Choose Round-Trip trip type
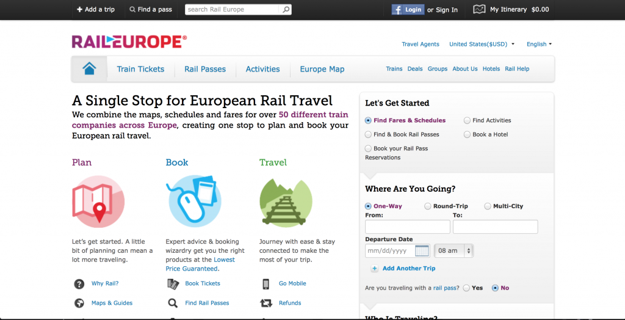The image size is (625, 320). click(428, 206)
